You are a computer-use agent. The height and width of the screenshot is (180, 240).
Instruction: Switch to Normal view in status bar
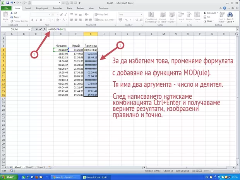coord(194,171)
